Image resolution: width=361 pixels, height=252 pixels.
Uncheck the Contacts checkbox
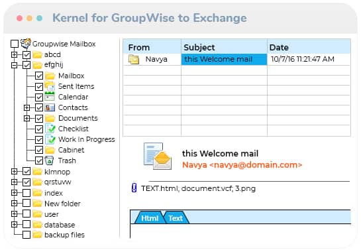coord(39,107)
